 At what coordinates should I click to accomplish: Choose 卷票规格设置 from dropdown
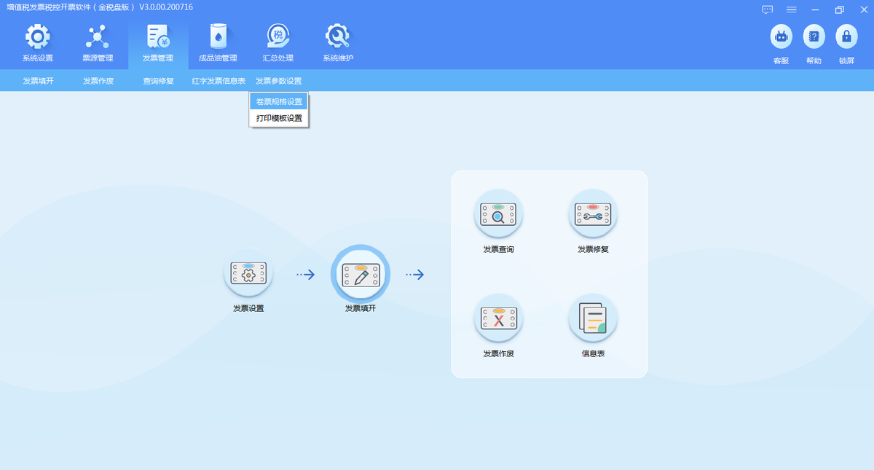tap(279, 102)
